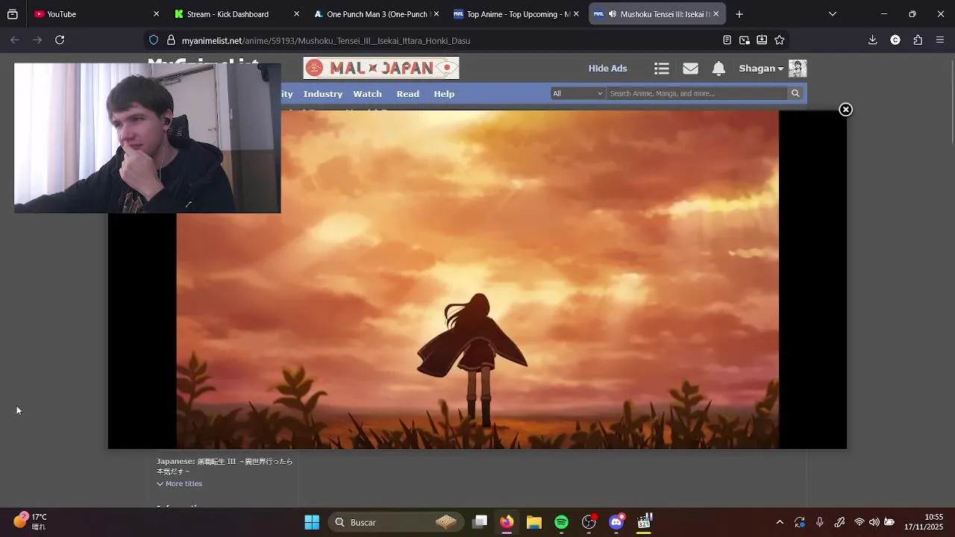
Task: Open the list all tabs dropdown
Action: (x=833, y=14)
